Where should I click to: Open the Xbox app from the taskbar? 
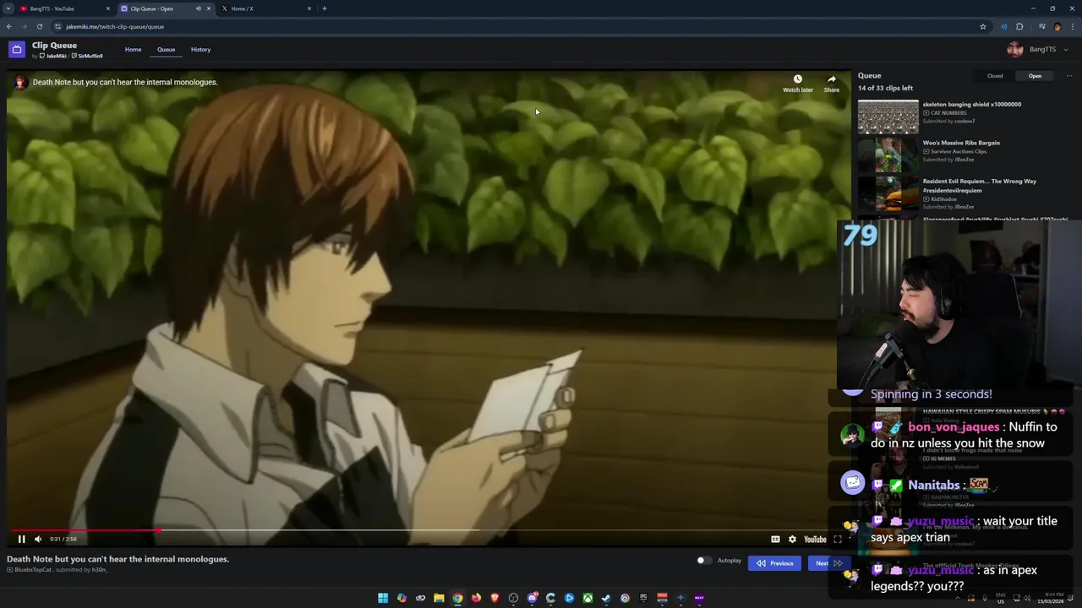point(587,598)
